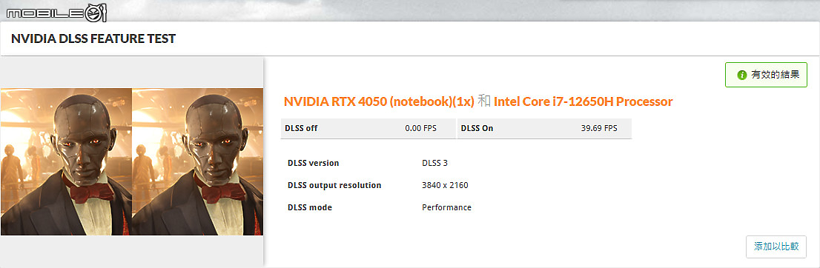Click the DLSS 3 version value

434,163
